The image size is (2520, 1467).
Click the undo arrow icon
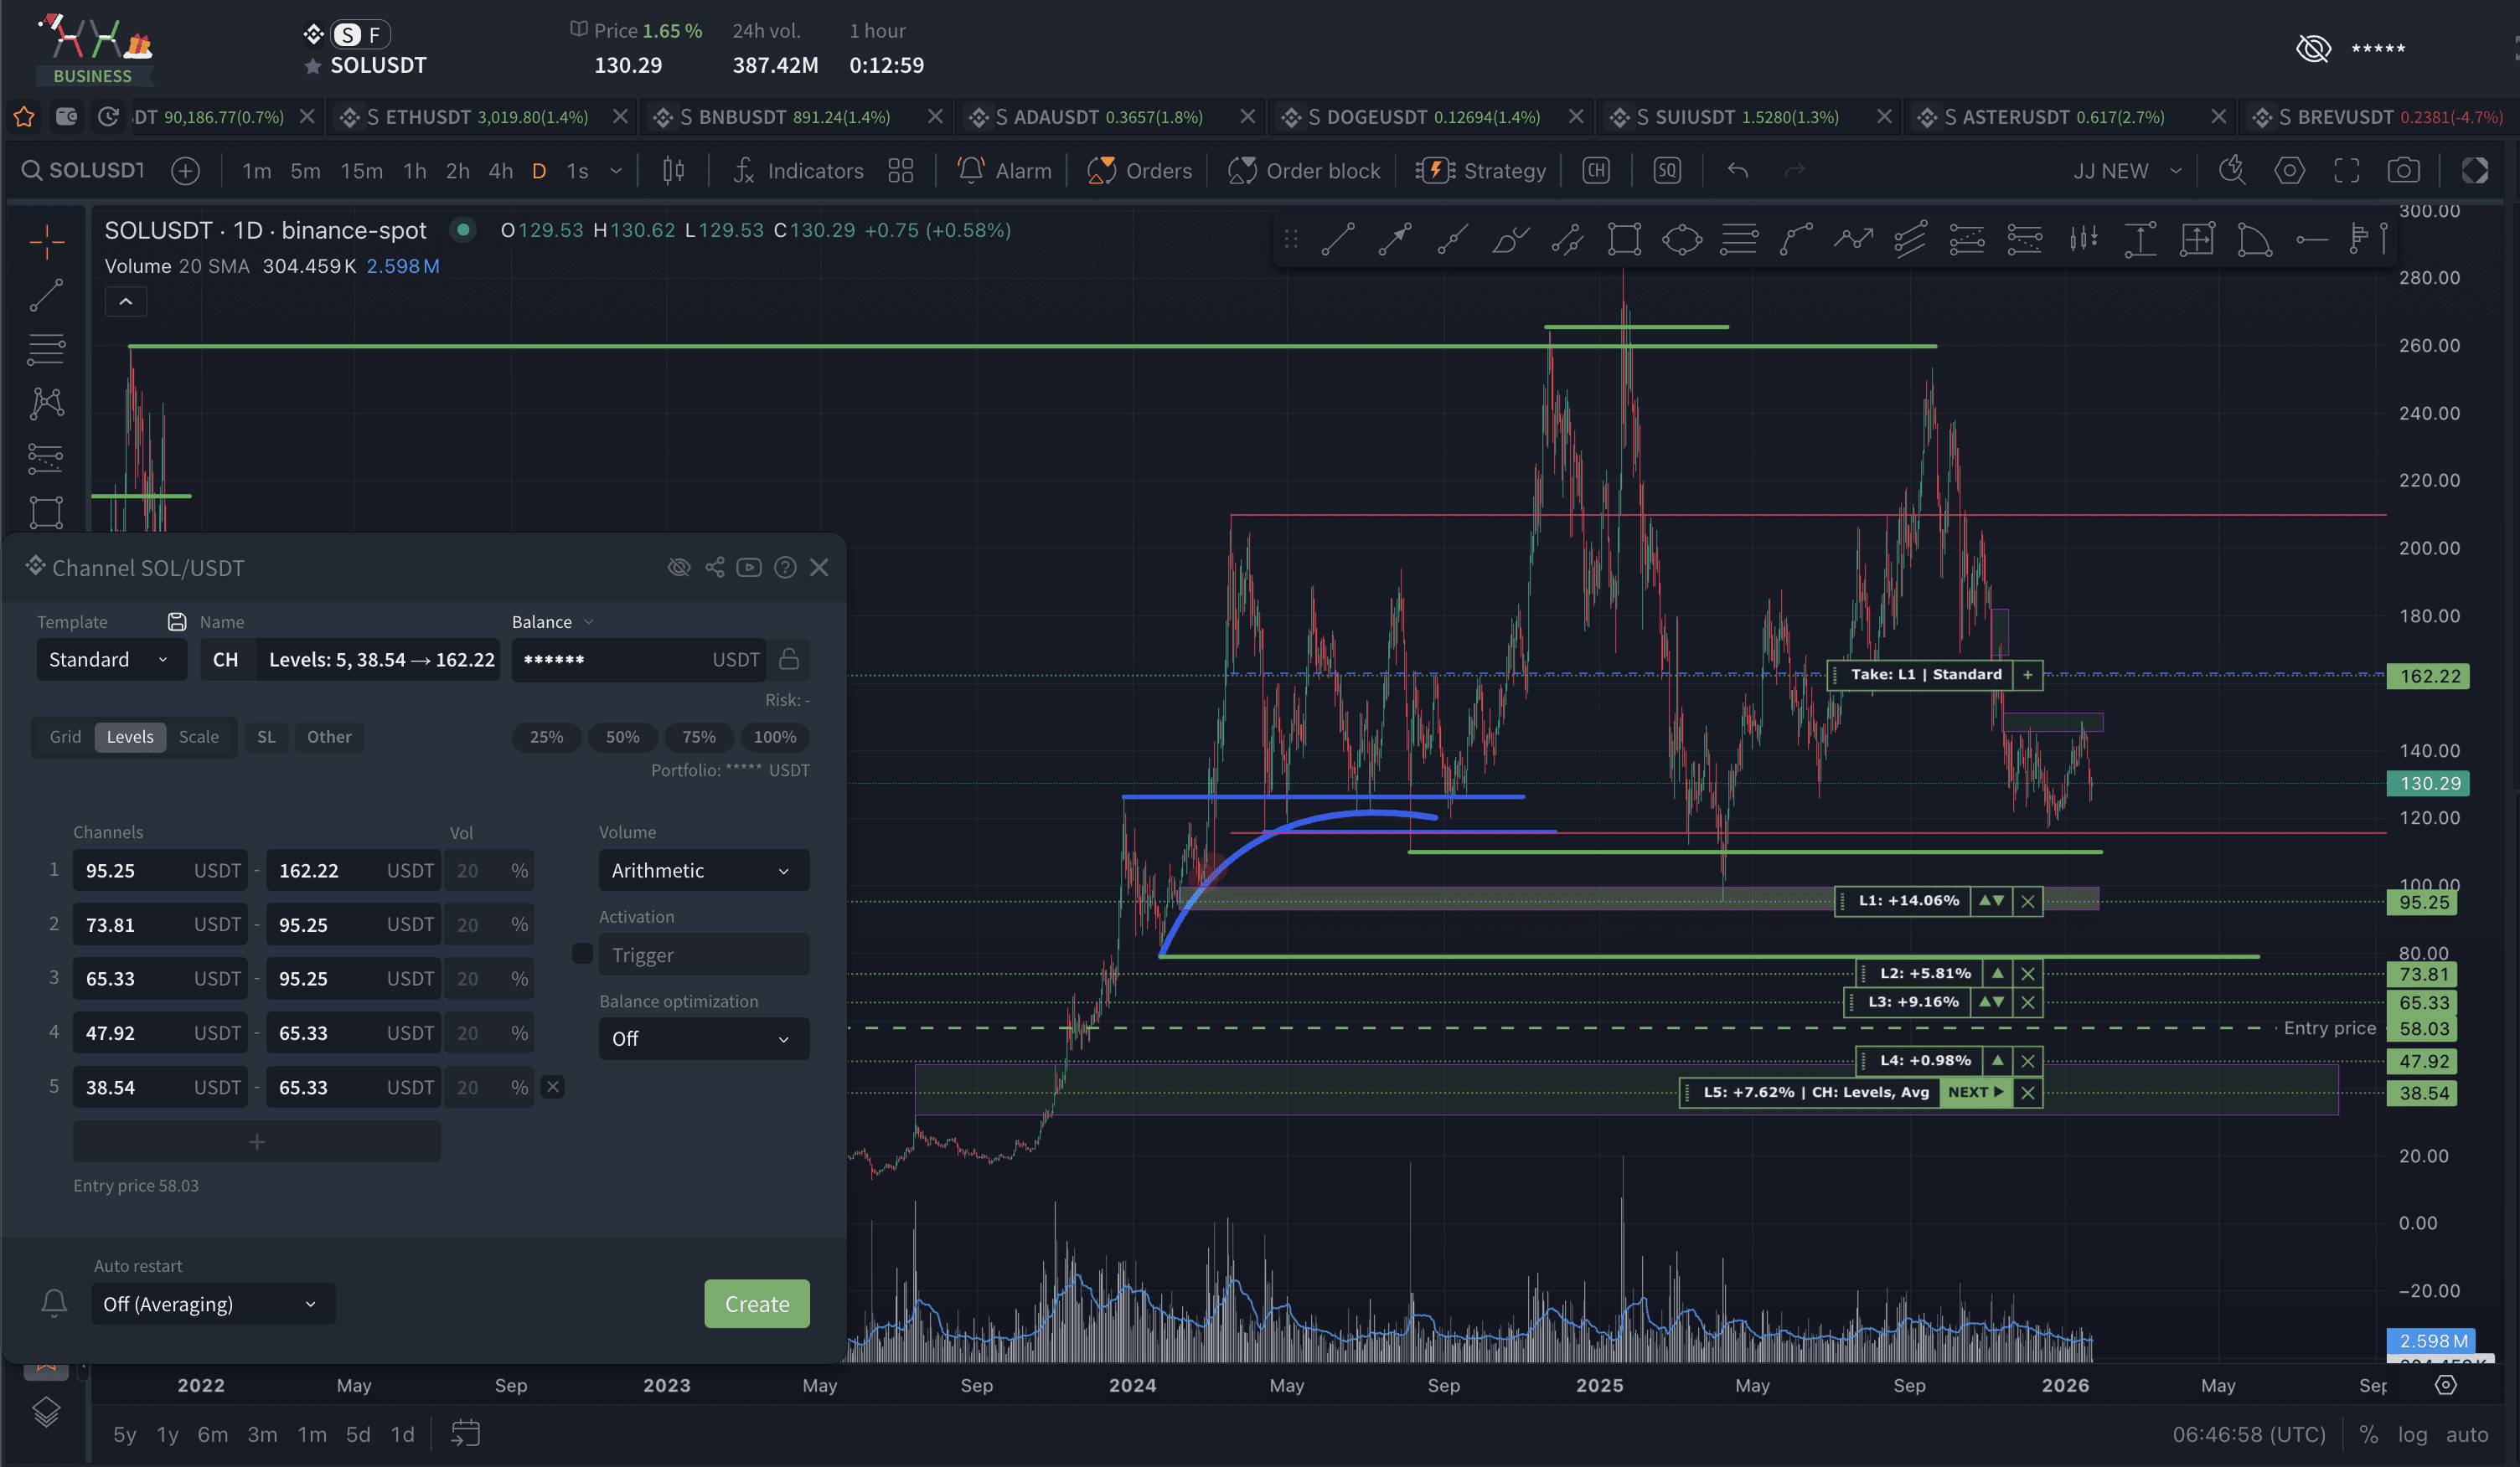coord(1738,171)
